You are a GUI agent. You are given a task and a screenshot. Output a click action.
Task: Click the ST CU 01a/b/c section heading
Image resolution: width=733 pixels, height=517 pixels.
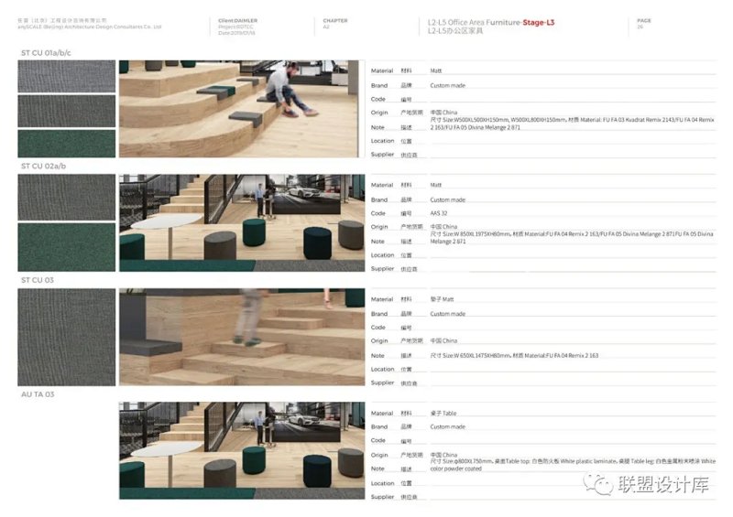(x=46, y=53)
